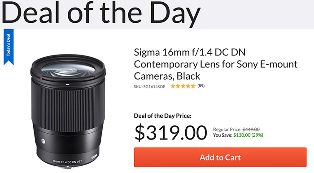Click the SIGMA logo on lens barrel
This screenshot has height=173, width=314.
94,156
